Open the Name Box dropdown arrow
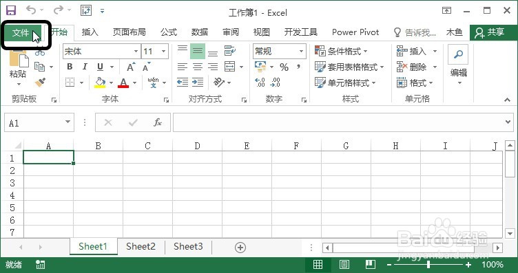This screenshot has width=518, height=273. (x=68, y=122)
